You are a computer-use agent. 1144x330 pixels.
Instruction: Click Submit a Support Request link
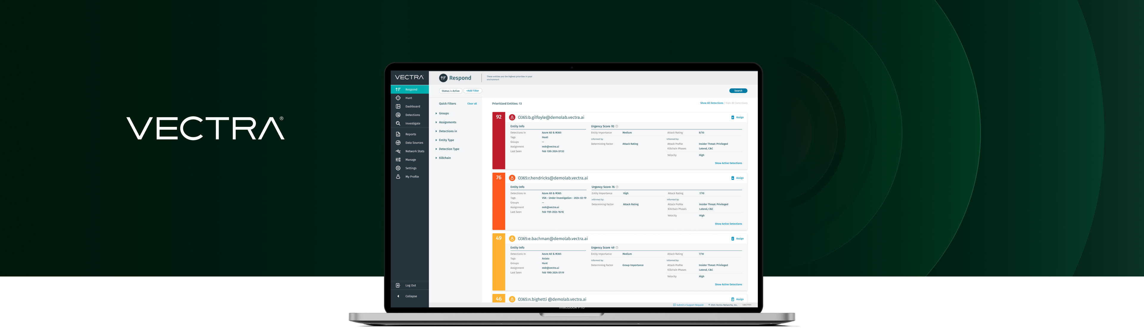click(688, 305)
